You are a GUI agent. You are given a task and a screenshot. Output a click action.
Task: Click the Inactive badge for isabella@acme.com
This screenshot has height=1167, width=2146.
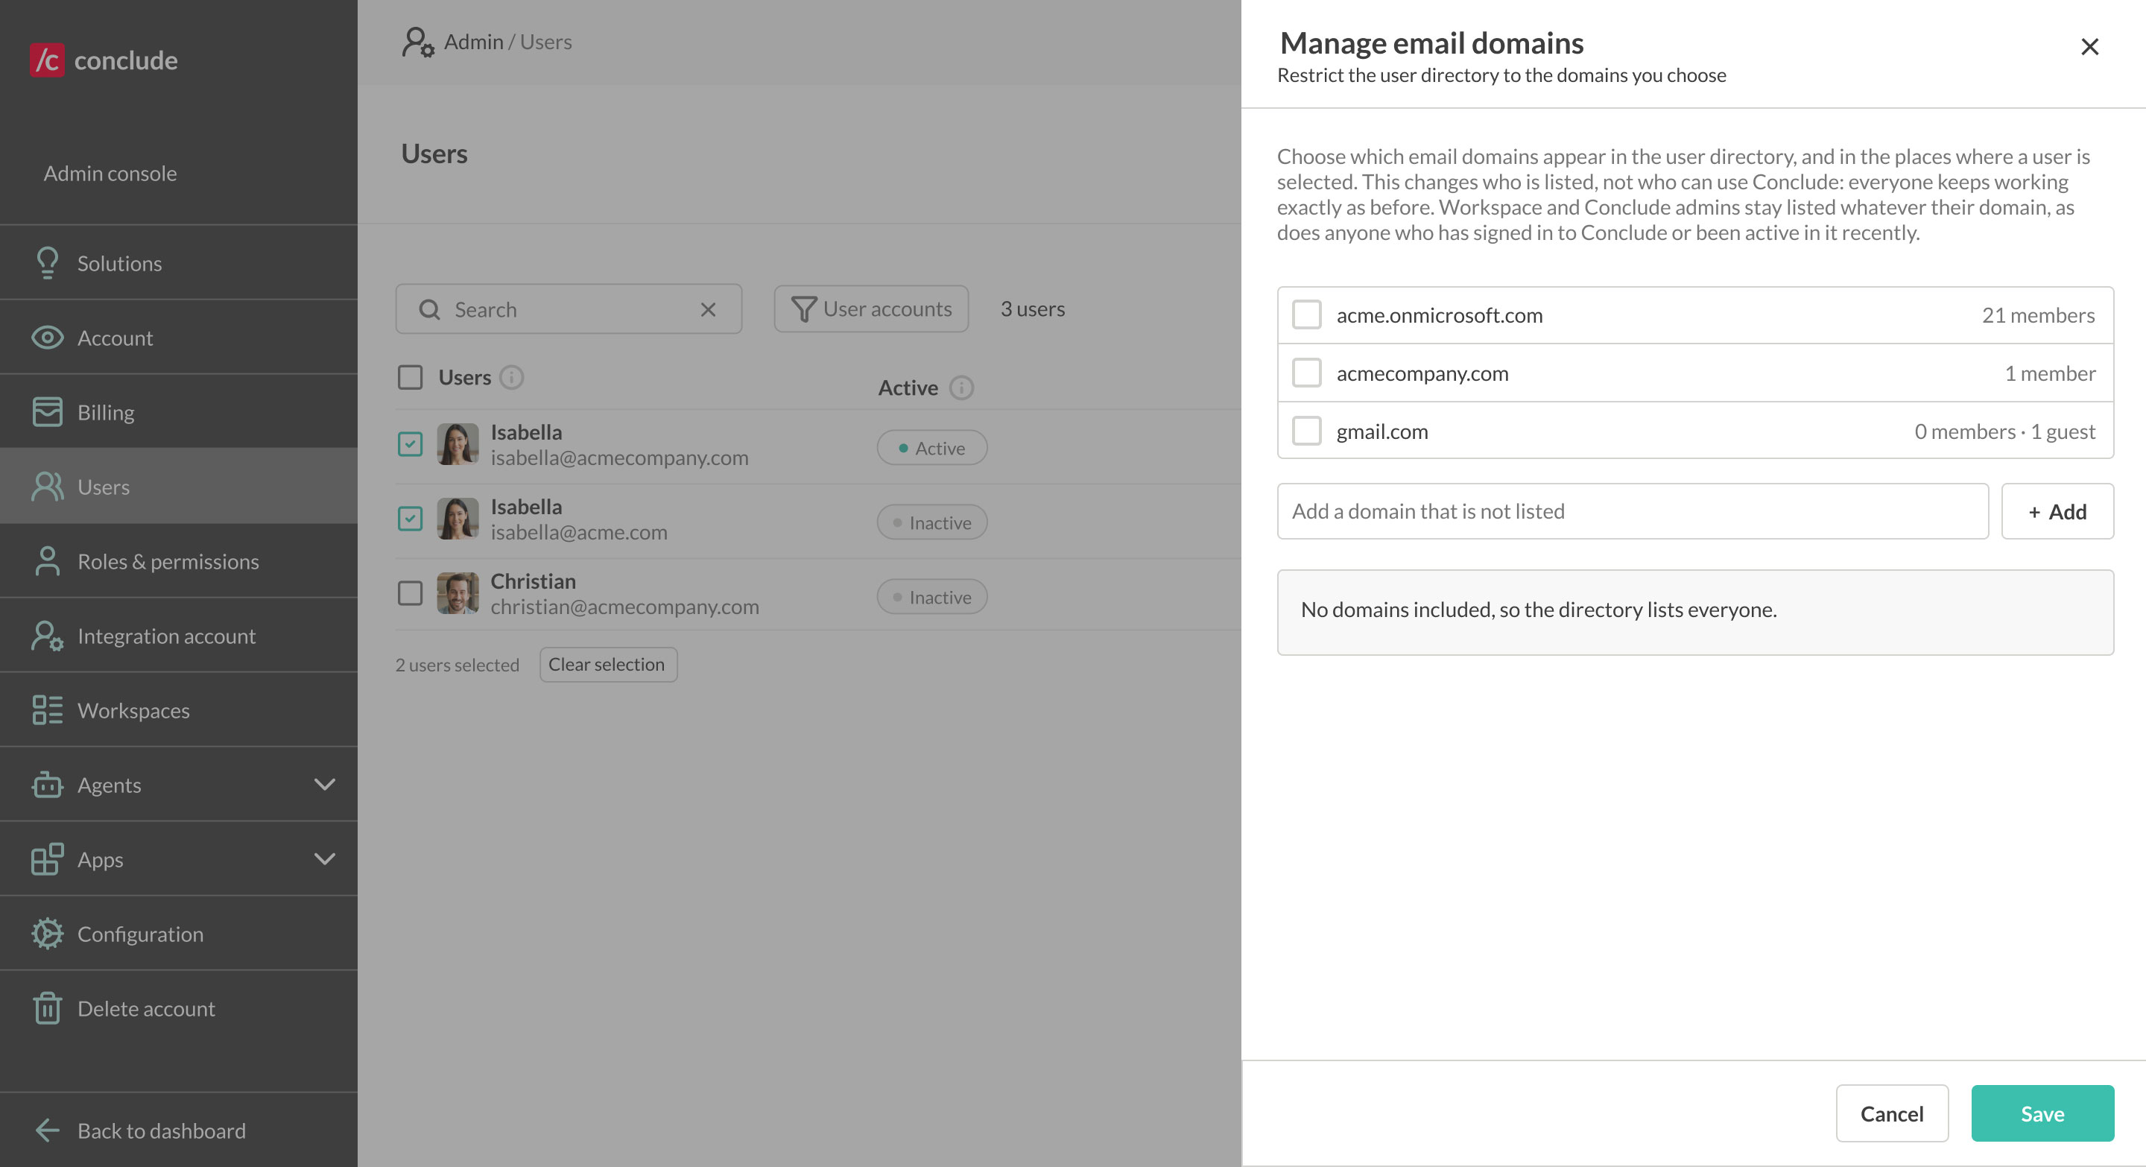[x=931, y=522]
